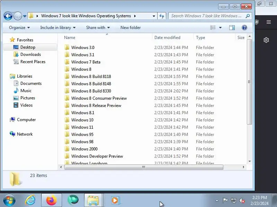Expand the address bar history dropdown
Screen dimensions: 277x207
(154, 16)
